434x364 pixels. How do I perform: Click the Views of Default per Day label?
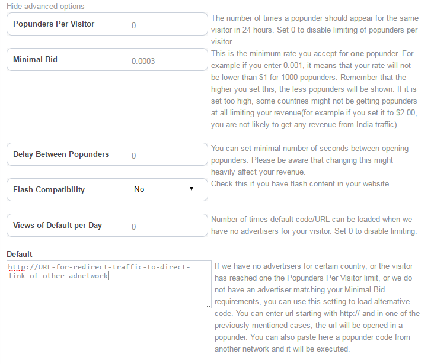(58, 226)
